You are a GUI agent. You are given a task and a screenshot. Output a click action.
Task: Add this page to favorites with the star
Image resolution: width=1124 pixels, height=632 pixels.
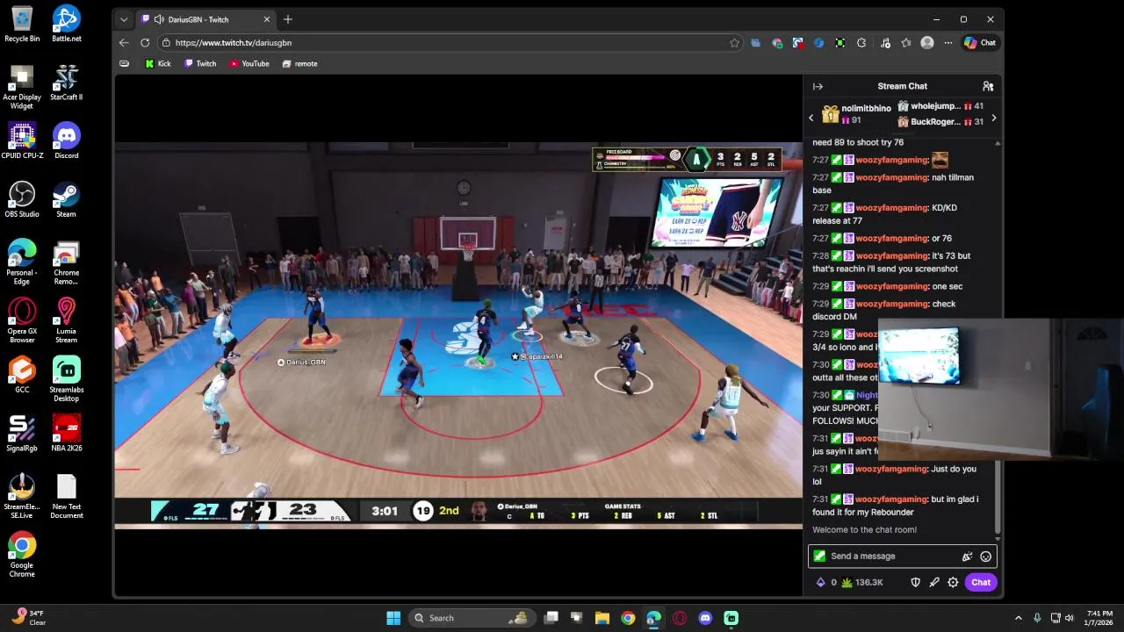pos(734,42)
